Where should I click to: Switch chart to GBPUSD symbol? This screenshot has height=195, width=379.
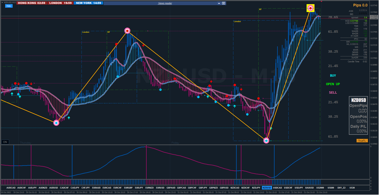click(224, 188)
